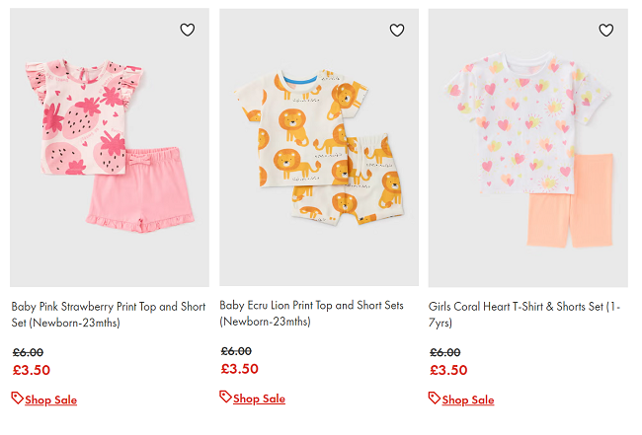Image resolution: width=642 pixels, height=435 pixels.
Task: View the strawberry print top product image
Action: coord(110,148)
